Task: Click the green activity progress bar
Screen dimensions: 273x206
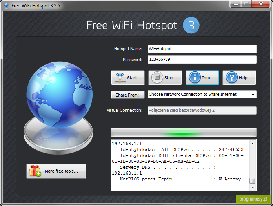Action: coord(184,133)
